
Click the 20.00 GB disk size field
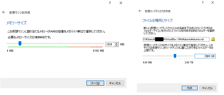[x=205, y=56]
